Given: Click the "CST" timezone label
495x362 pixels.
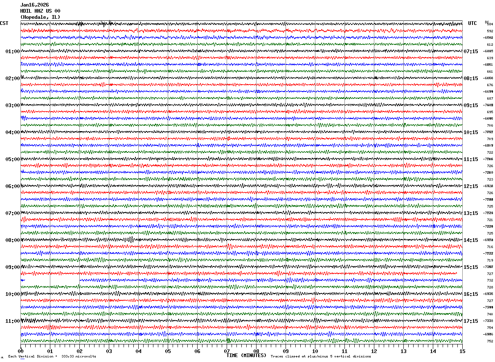Looking at the screenshot, I should pyautogui.click(x=4, y=23).
